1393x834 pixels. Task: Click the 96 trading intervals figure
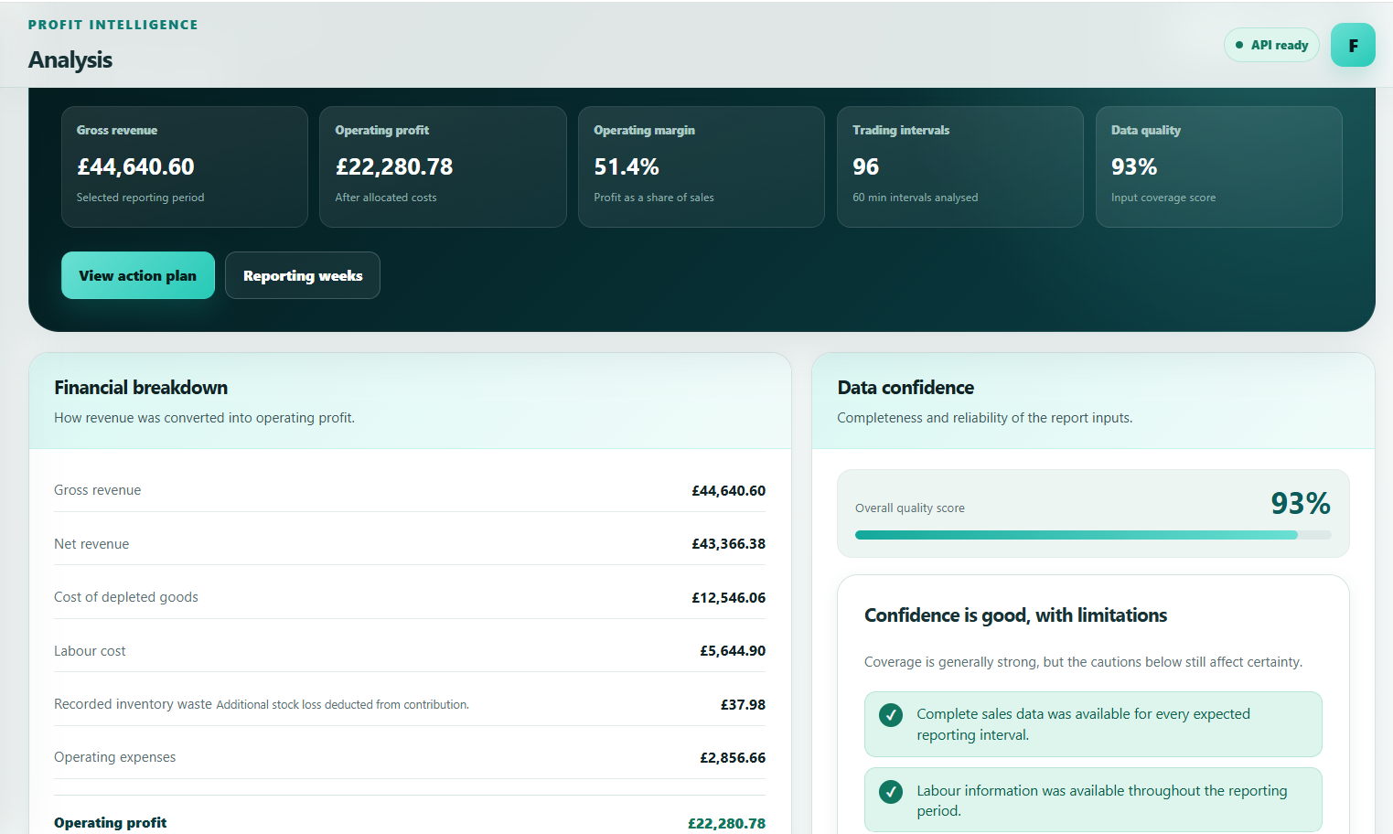coord(865,167)
